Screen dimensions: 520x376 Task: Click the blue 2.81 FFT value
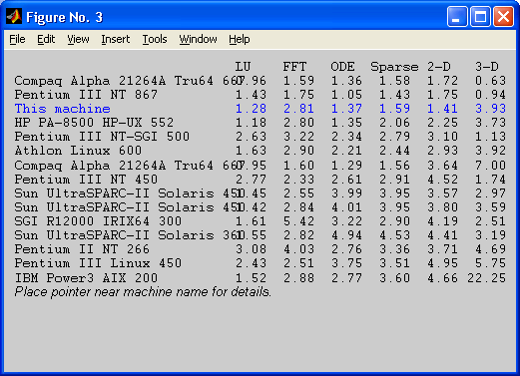click(298, 109)
